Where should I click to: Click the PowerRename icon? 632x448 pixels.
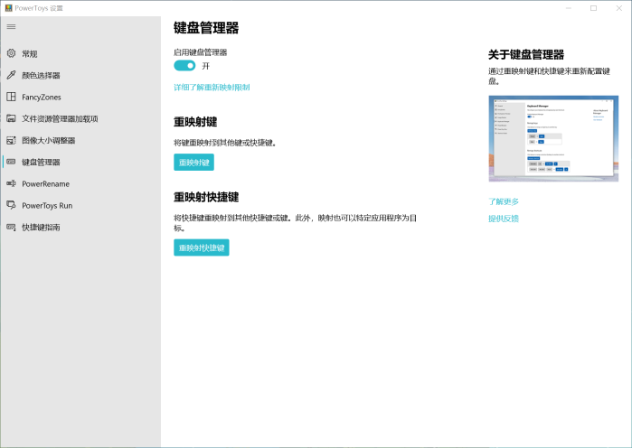(11, 183)
